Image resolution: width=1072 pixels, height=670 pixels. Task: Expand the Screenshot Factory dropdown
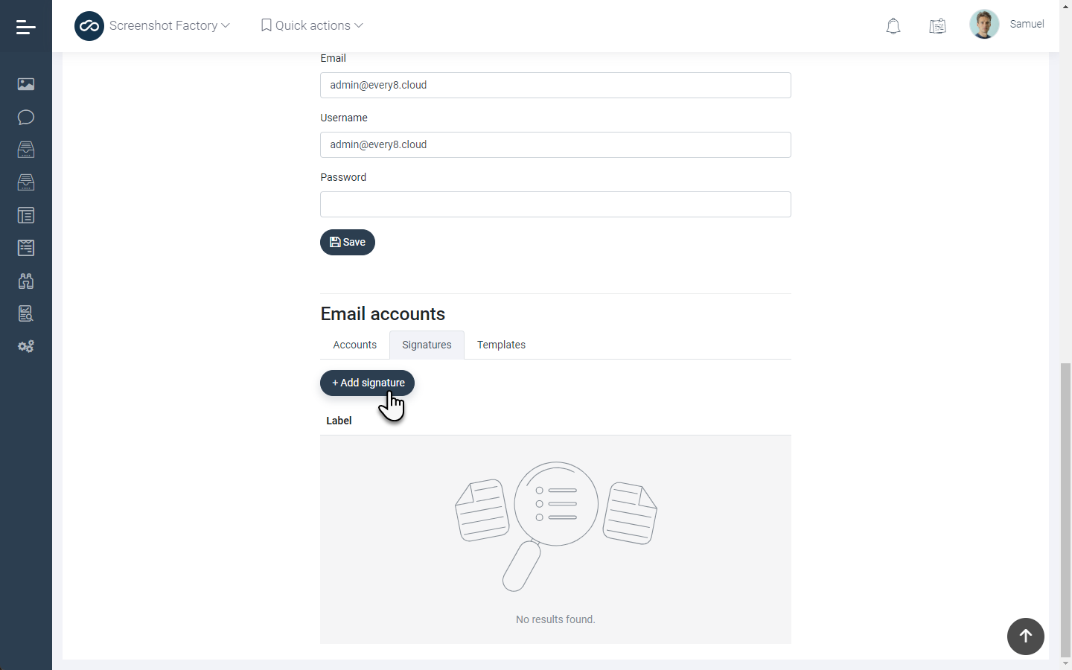coord(169,25)
